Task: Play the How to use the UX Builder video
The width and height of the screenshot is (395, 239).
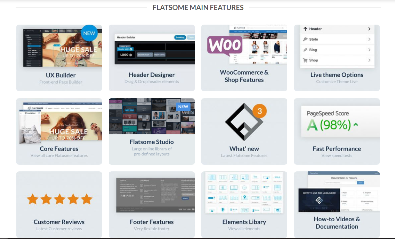Action: [319, 200]
